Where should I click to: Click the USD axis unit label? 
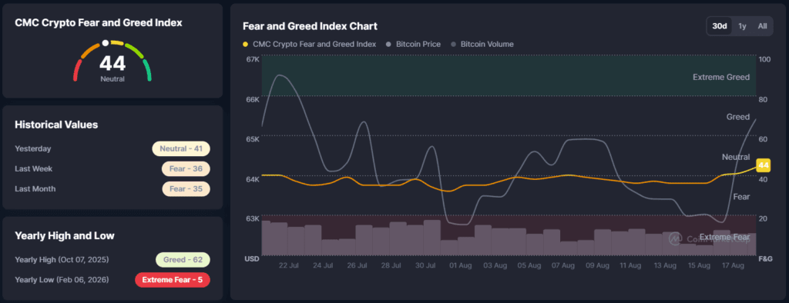click(252, 259)
